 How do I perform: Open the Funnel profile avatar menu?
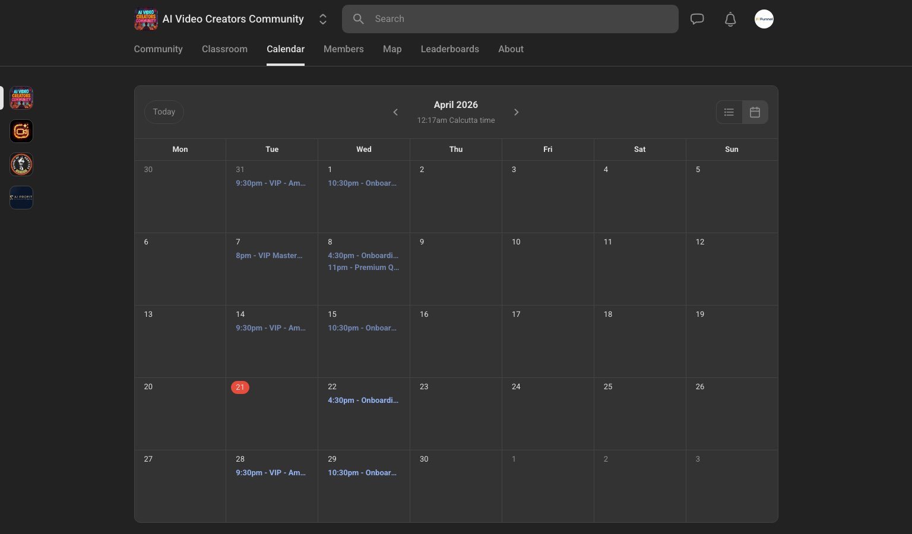point(764,19)
